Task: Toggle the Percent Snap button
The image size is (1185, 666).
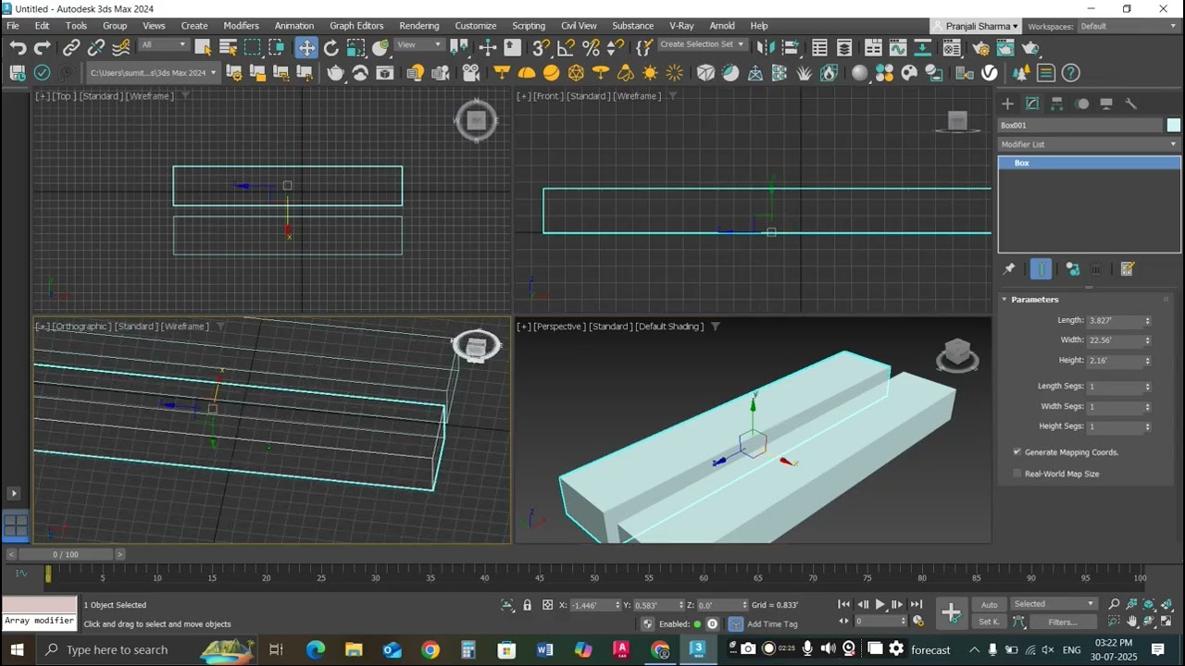Action: click(x=592, y=48)
